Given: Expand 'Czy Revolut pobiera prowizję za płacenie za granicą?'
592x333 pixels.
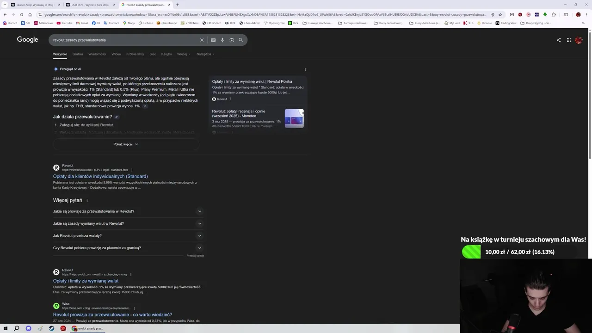Looking at the screenshot, I should 128,248.
